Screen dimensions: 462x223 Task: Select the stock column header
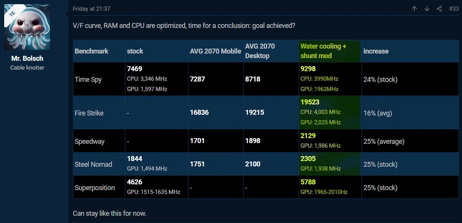coord(135,51)
